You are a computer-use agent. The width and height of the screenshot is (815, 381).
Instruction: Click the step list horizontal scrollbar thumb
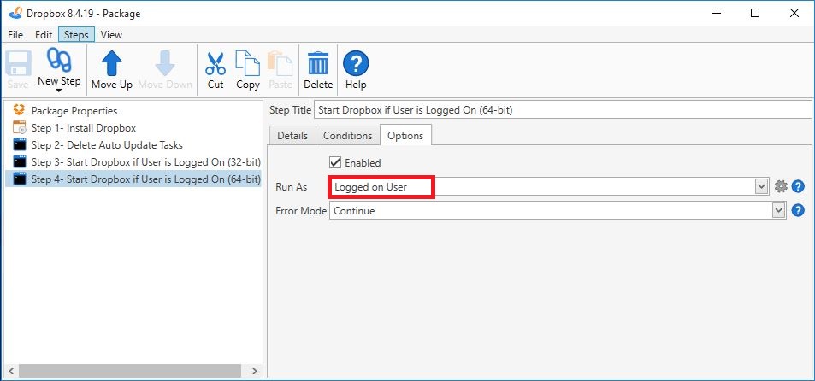(x=130, y=371)
